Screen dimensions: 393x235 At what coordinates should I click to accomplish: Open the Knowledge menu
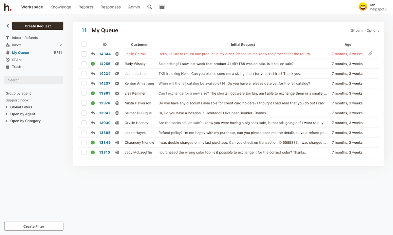pos(61,7)
